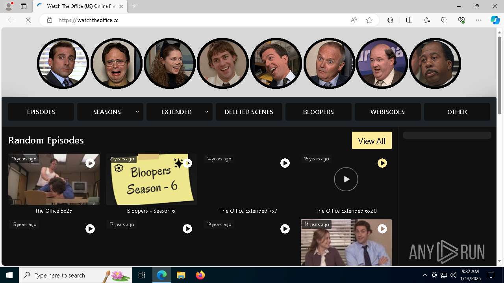Click the address bar URL
The width and height of the screenshot is (504, 283).
(89, 20)
